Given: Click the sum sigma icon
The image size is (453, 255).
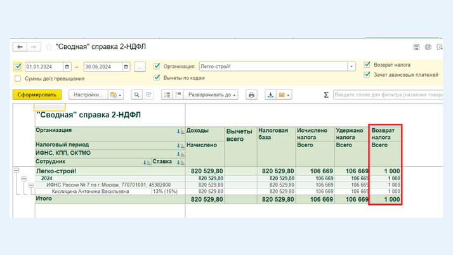Looking at the screenshot, I should [326, 95].
